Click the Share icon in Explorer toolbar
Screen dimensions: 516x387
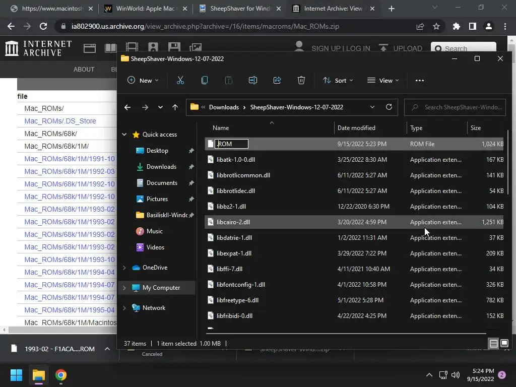(x=277, y=80)
